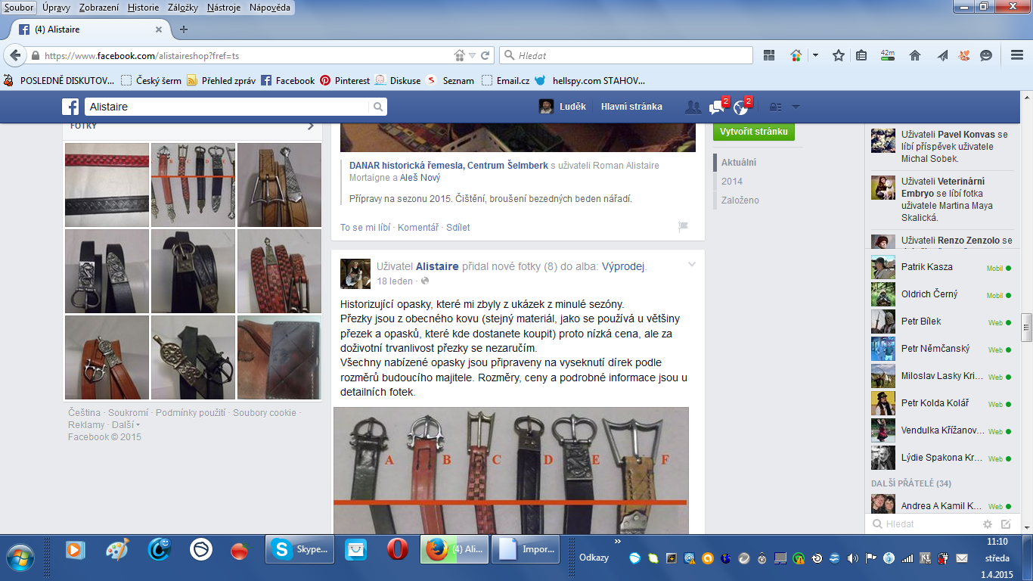Open the Firefox hamburger menu
The image size is (1033, 581).
tap(1016, 55)
